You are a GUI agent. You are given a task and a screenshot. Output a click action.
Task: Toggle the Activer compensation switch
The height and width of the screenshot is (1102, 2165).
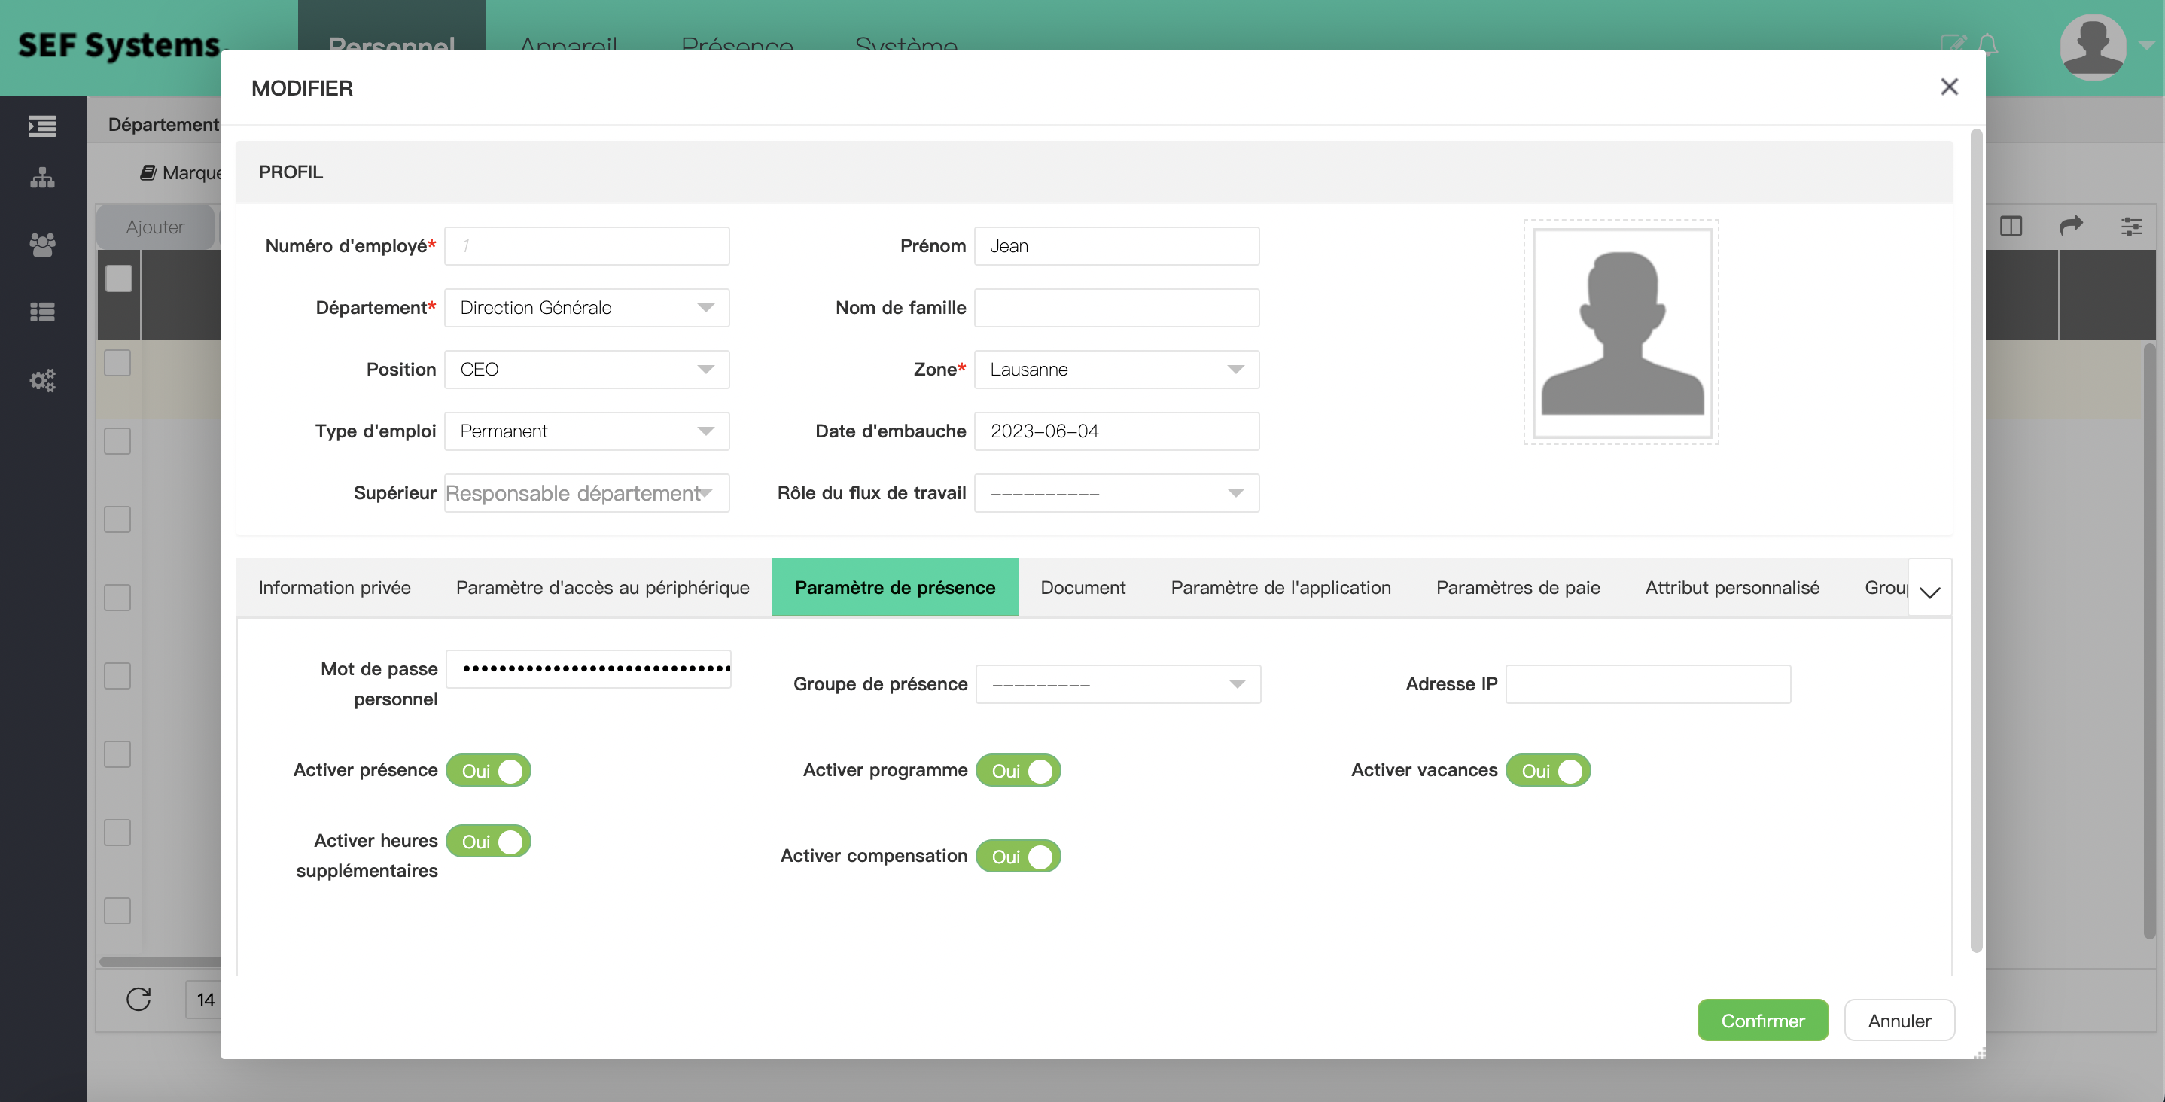(x=1018, y=856)
